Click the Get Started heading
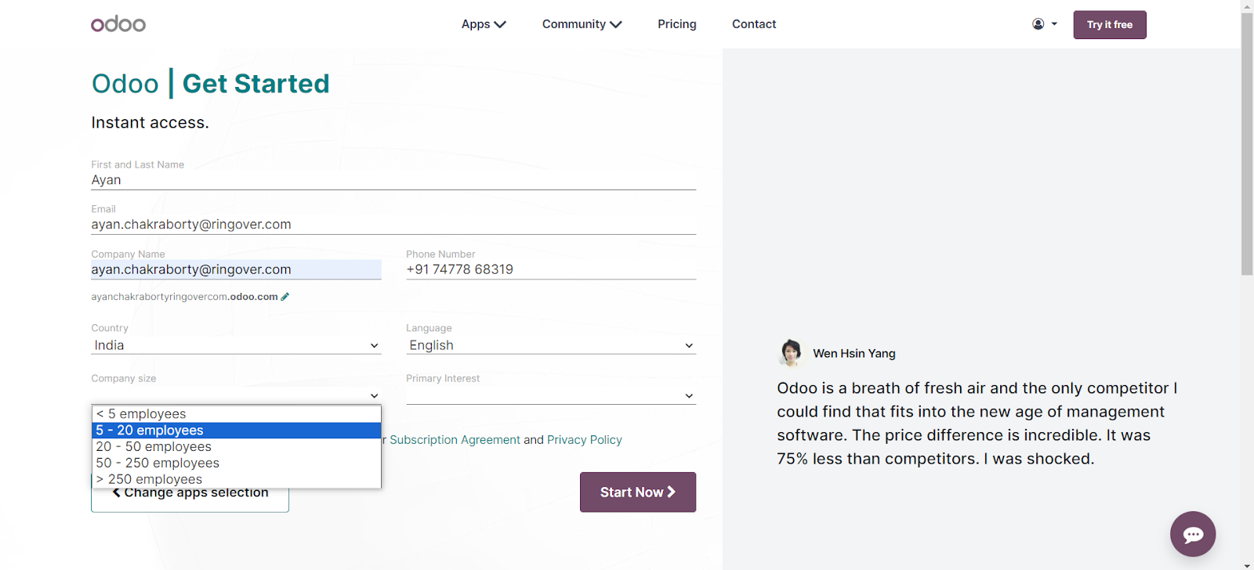 (256, 84)
